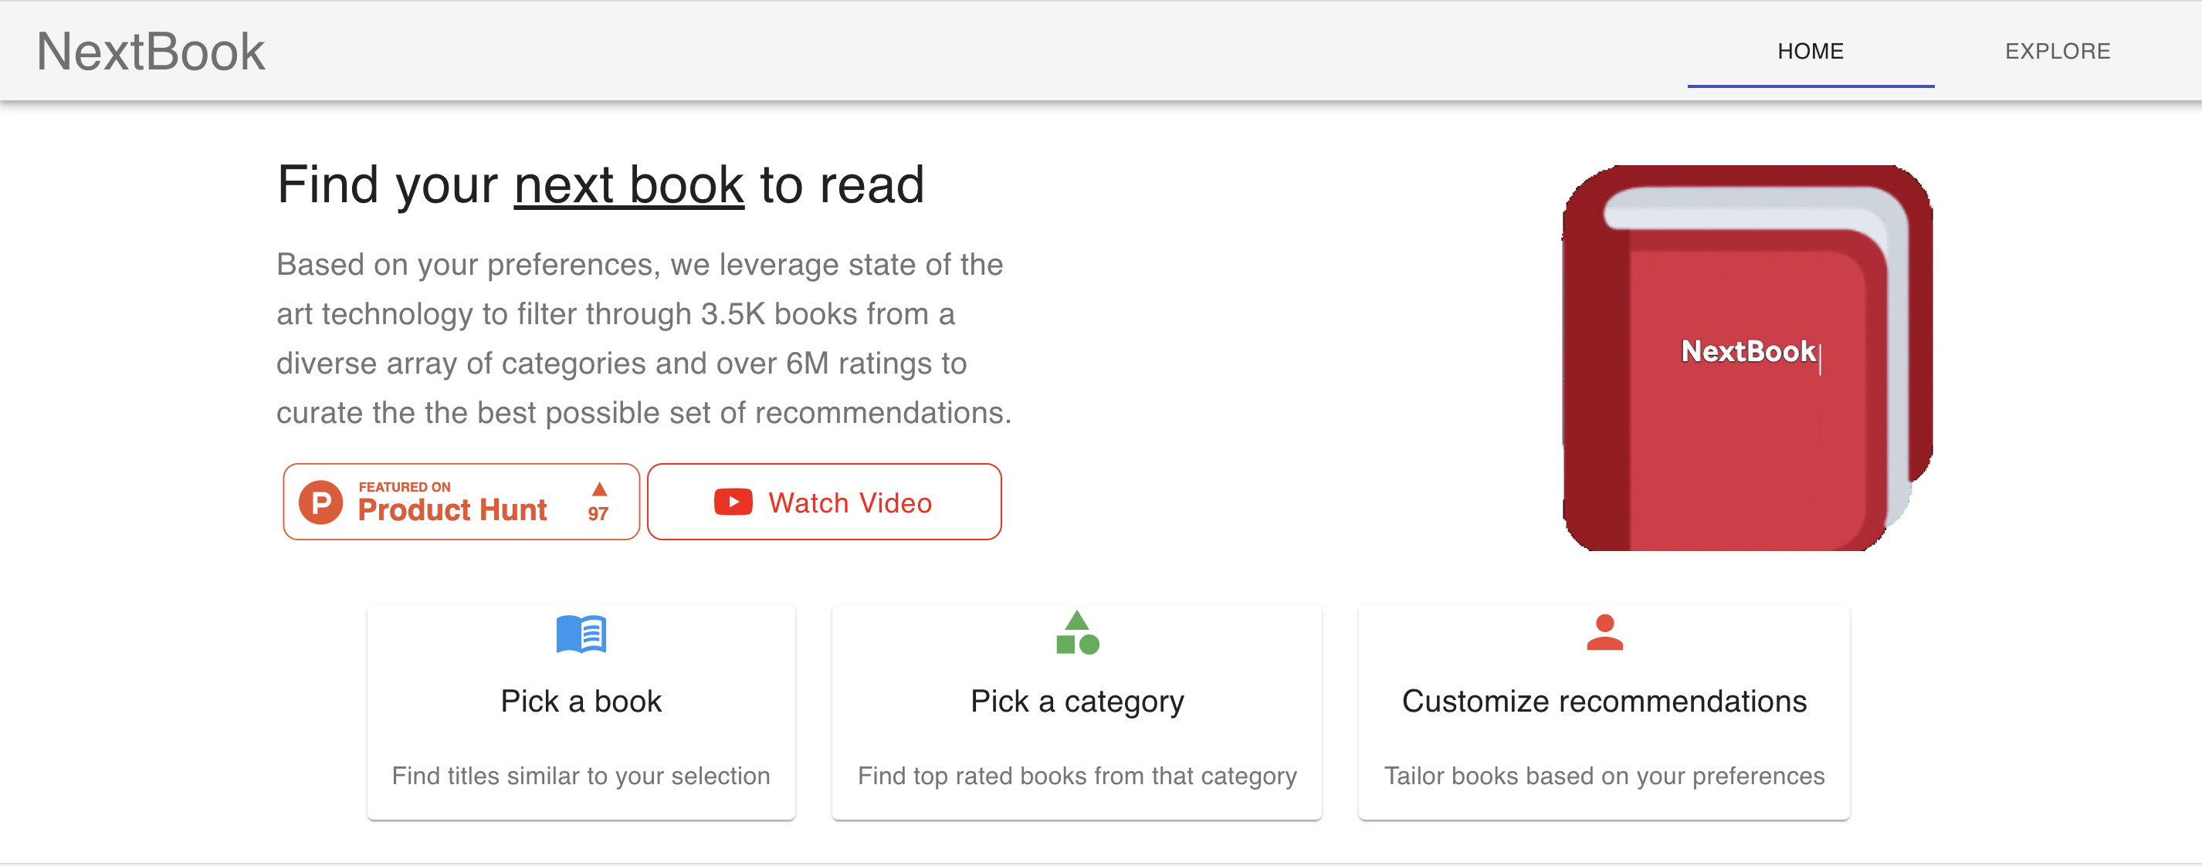Image resolution: width=2202 pixels, height=866 pixels.
Task: Select the 'Customize recommendations' card heading
Action: pos(1604,701)
